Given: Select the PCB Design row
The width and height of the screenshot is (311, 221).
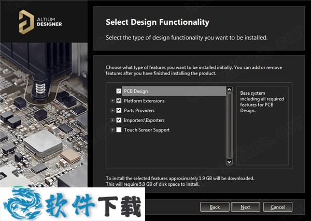Looking at the screenshot, I should point(174,91).
